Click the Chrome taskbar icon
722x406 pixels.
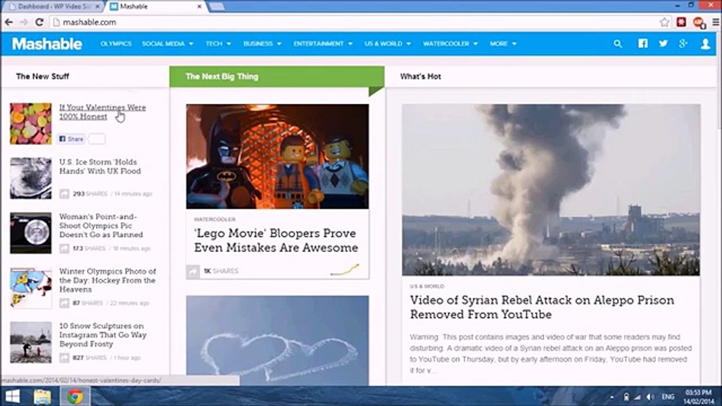point(75,396)
